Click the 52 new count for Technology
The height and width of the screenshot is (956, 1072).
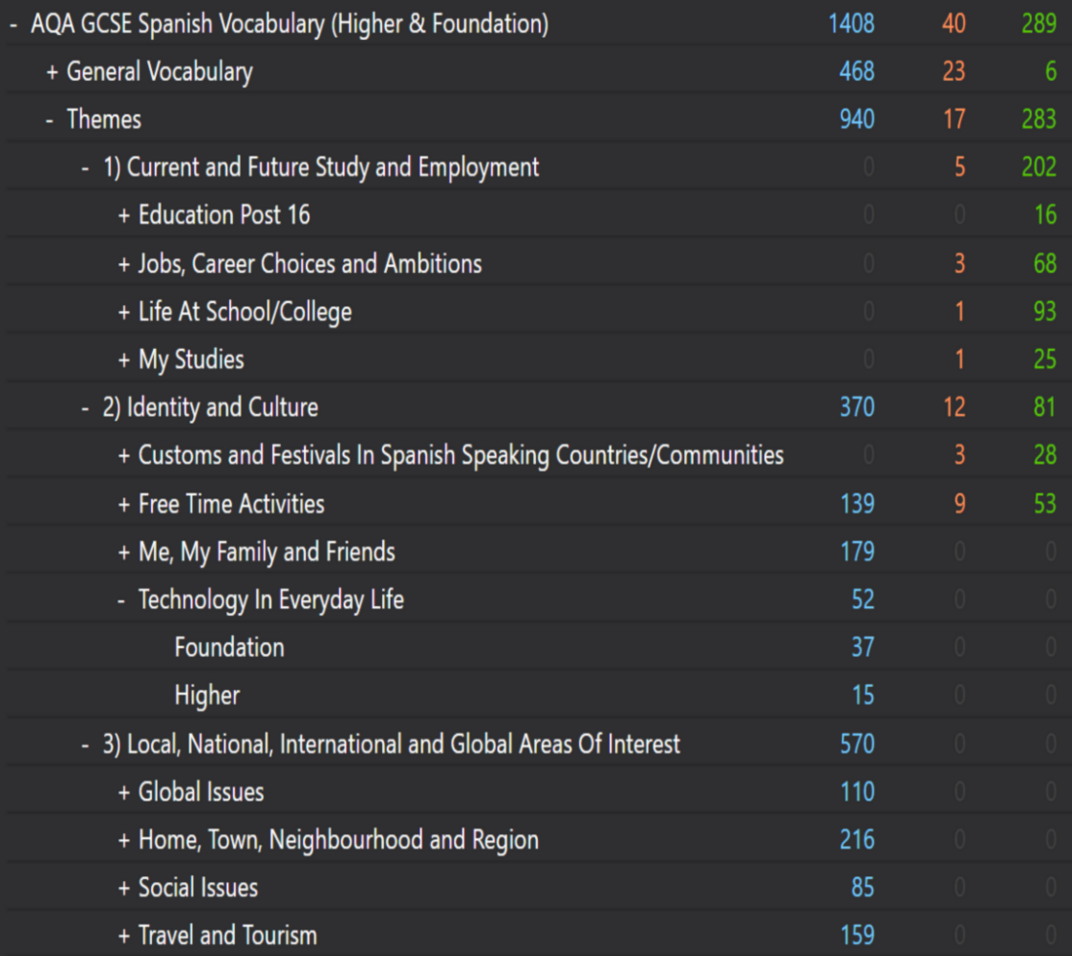862,599
